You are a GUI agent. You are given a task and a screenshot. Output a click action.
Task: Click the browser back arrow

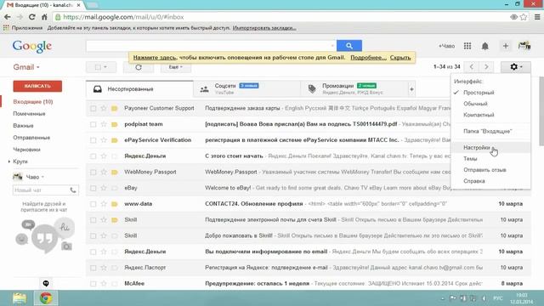8,17
